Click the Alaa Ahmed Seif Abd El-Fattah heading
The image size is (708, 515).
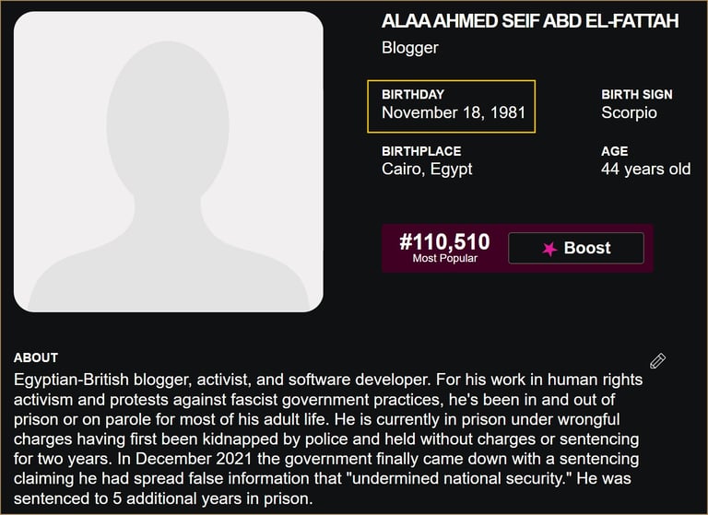530,21
